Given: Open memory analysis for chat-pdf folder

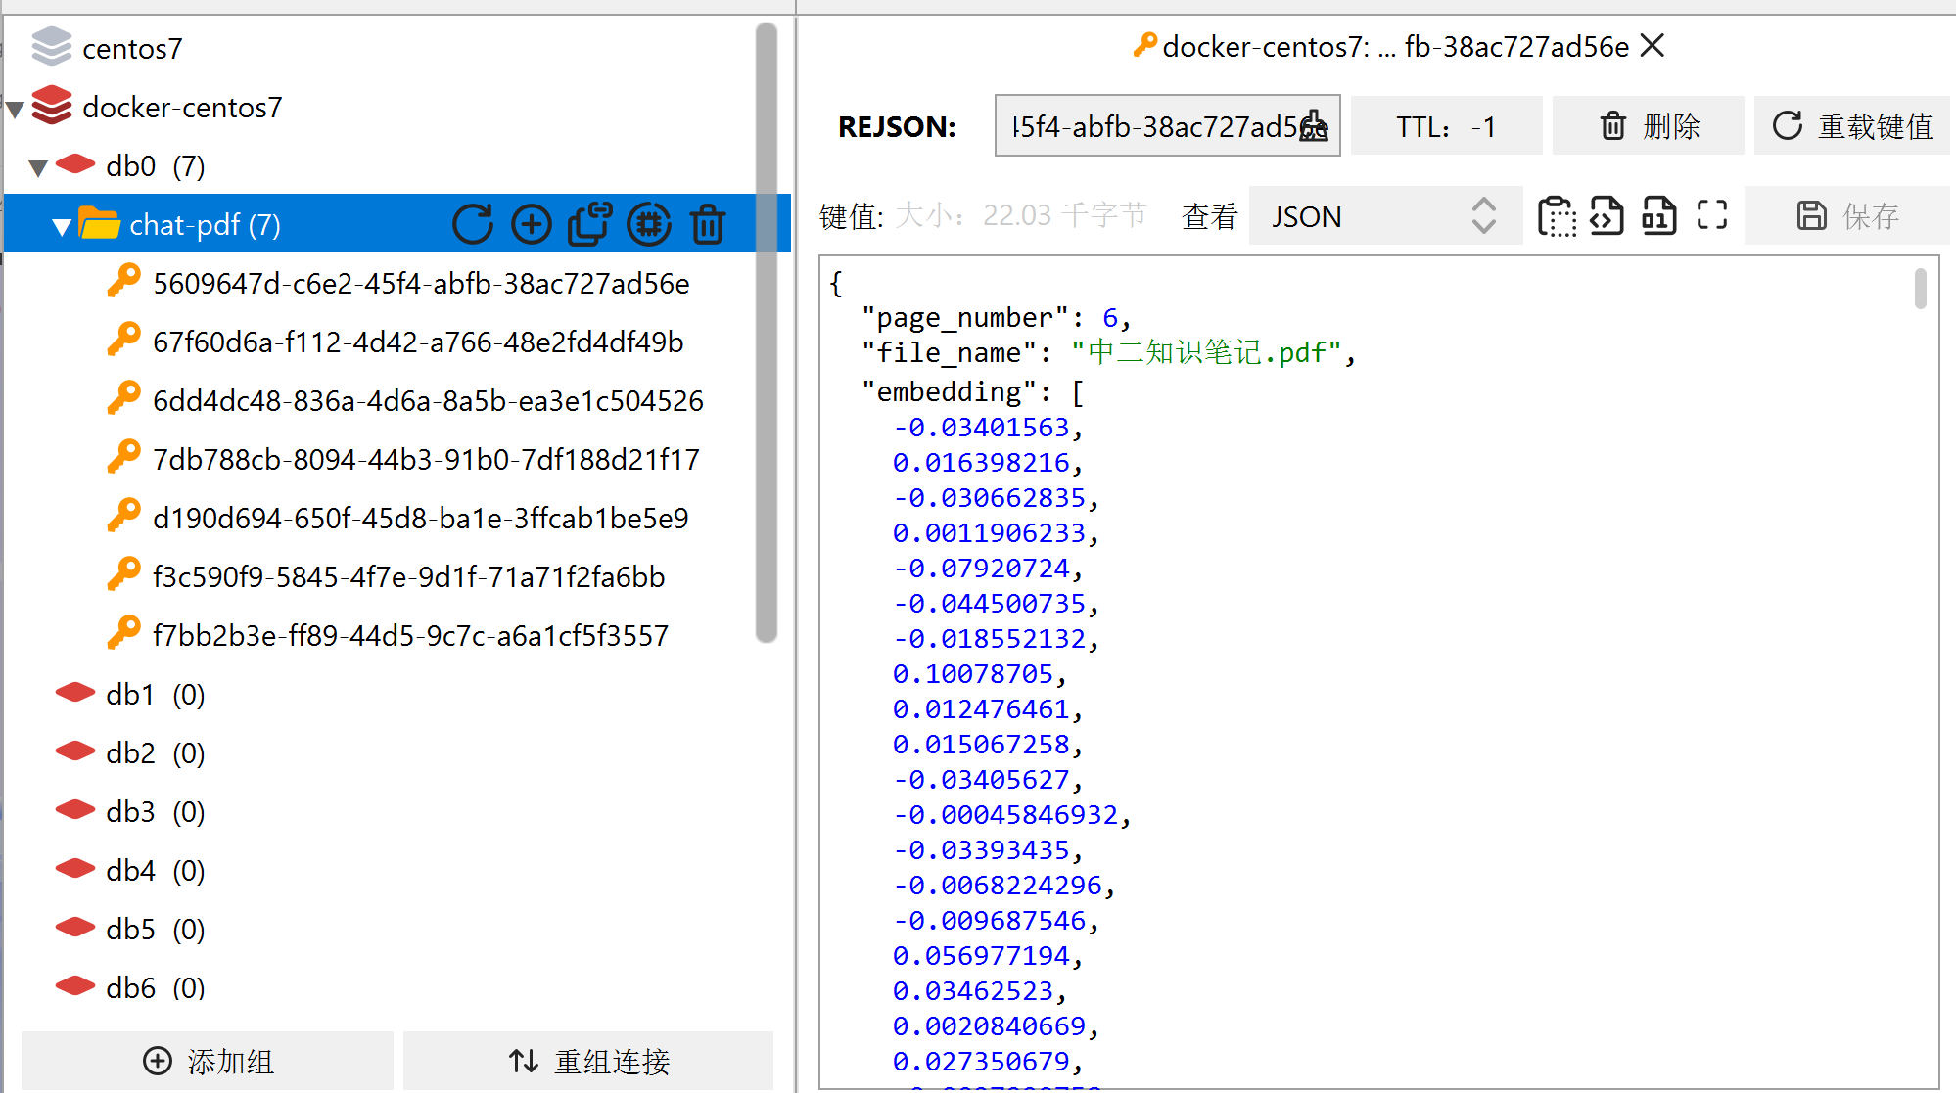Looking at the screenshot, I should click(x=649, y=223).
